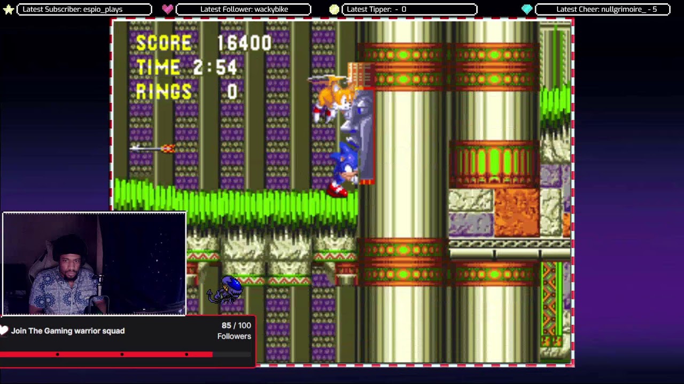
Task: Click the flying arrow projectile in the game
Action: point(153,149)
